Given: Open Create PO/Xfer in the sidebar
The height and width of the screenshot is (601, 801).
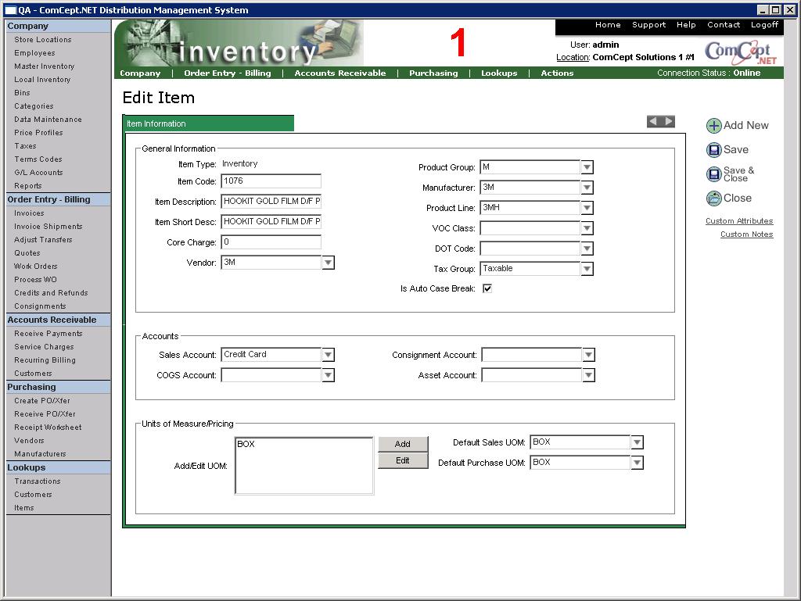Looking at the screenshot, I should click(42, 400).
